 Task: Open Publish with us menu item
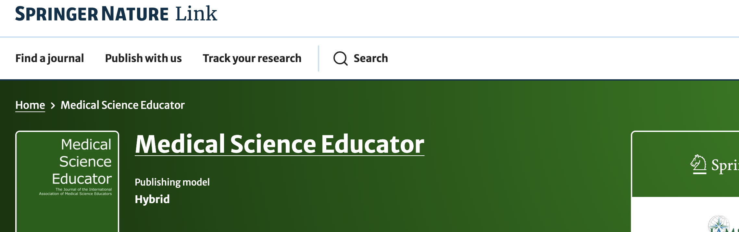click(x=143, y=58)
